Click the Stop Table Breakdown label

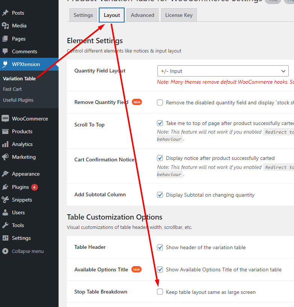(101, 292)
